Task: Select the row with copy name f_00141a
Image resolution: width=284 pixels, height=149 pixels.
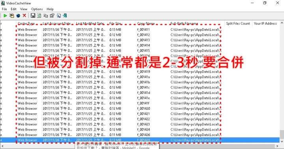Action: 140,77
